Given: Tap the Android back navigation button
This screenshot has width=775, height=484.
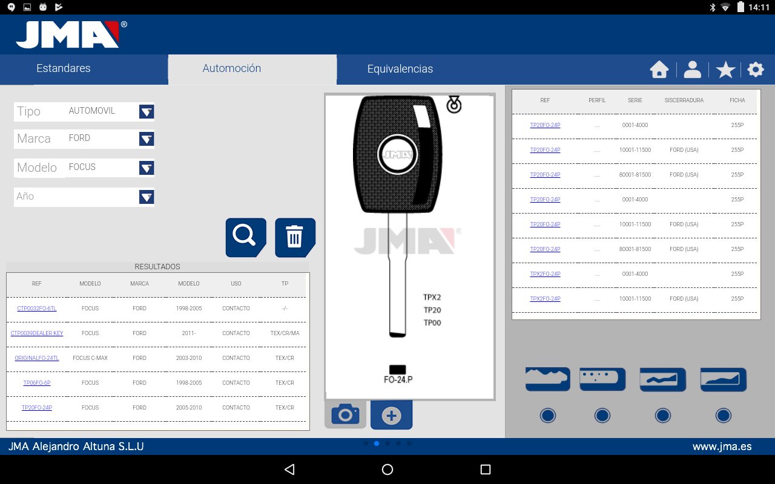Looking at the screenshot, I should [289, 469].
